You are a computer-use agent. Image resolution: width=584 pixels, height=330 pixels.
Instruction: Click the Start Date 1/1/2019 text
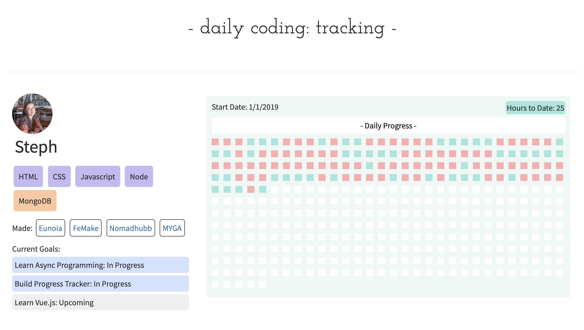(x=245, y=107)
